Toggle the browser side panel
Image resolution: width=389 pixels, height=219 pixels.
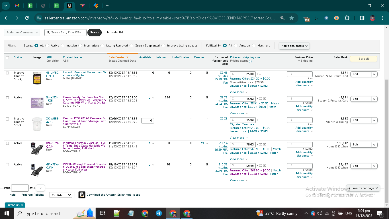click(362, 18)
